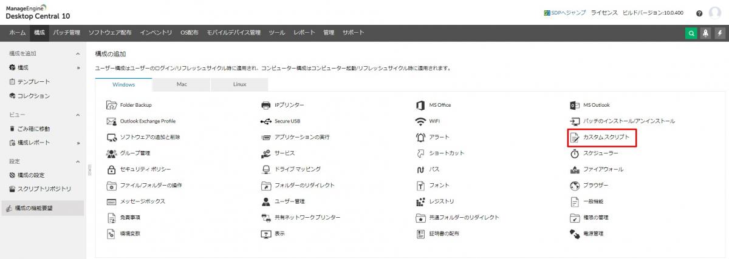This screenshot has width=729, height=259.
Task: Expand the 構成レポート submenu arrow
Action: [x=78, y=143]
